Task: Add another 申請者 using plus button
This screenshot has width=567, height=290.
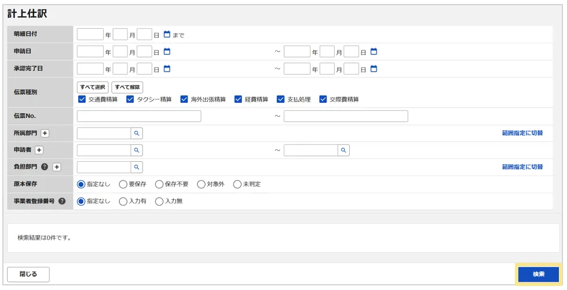Action: (x=39, y=150)
